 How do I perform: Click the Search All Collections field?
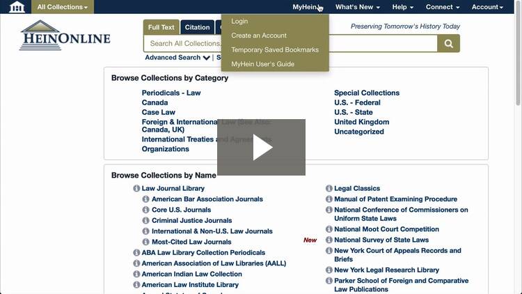290,43
